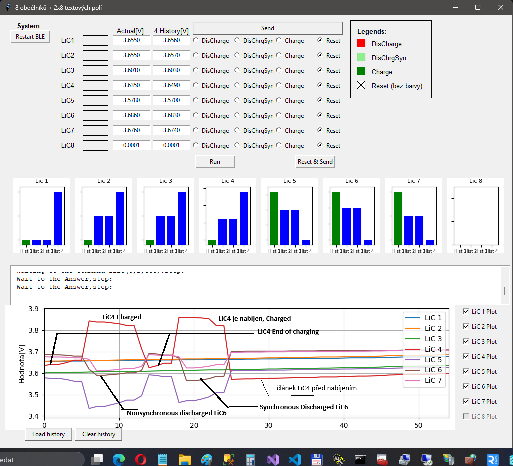This screenshot has height=466, width=513.
Task: Open Calculator from the taskbar
Action: pyautogui.click(x=250, y=459)
